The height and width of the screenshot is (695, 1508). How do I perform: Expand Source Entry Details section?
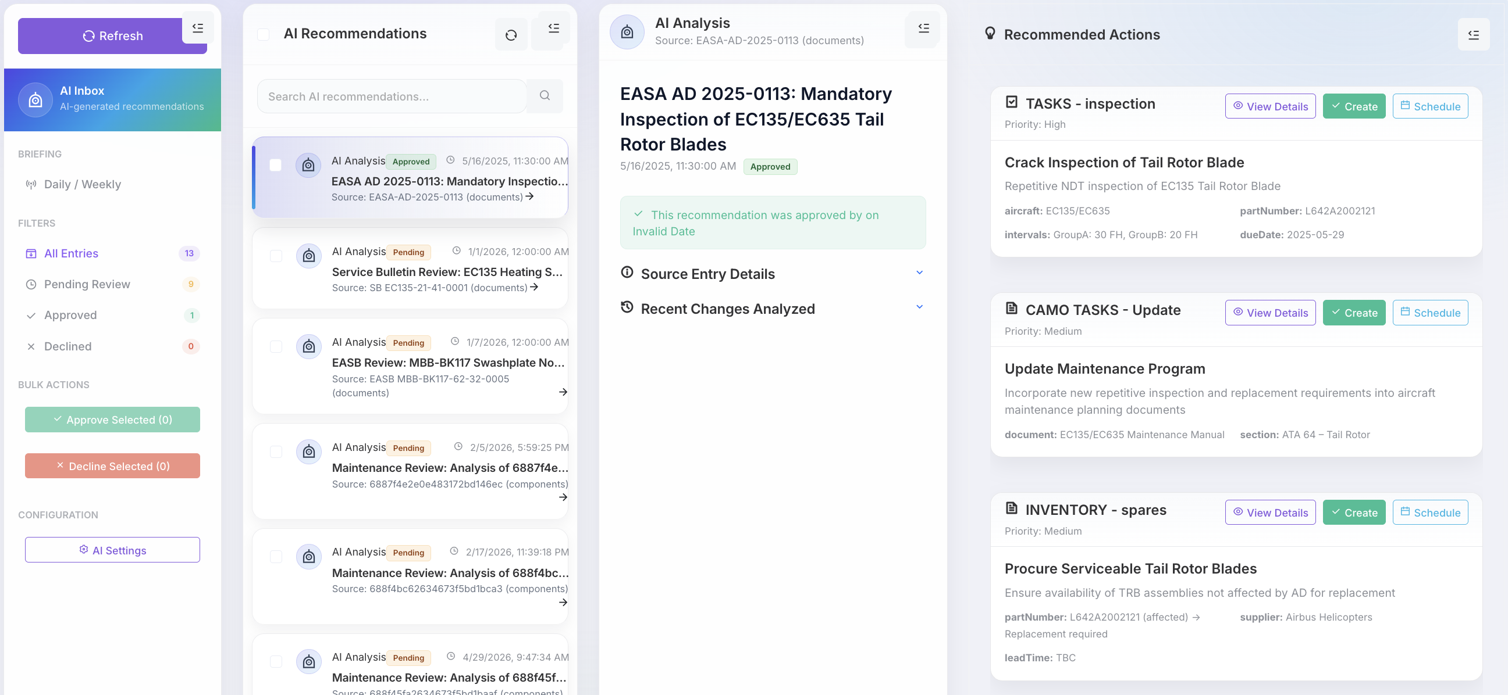coord(773,274)
